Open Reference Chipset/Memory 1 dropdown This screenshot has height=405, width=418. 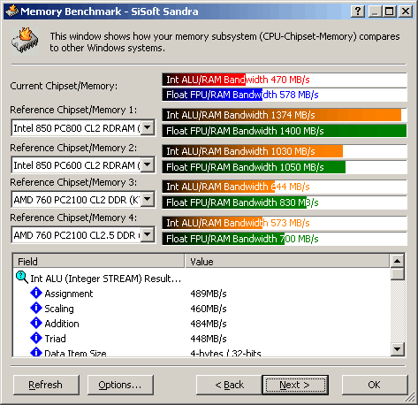point(148,127)
